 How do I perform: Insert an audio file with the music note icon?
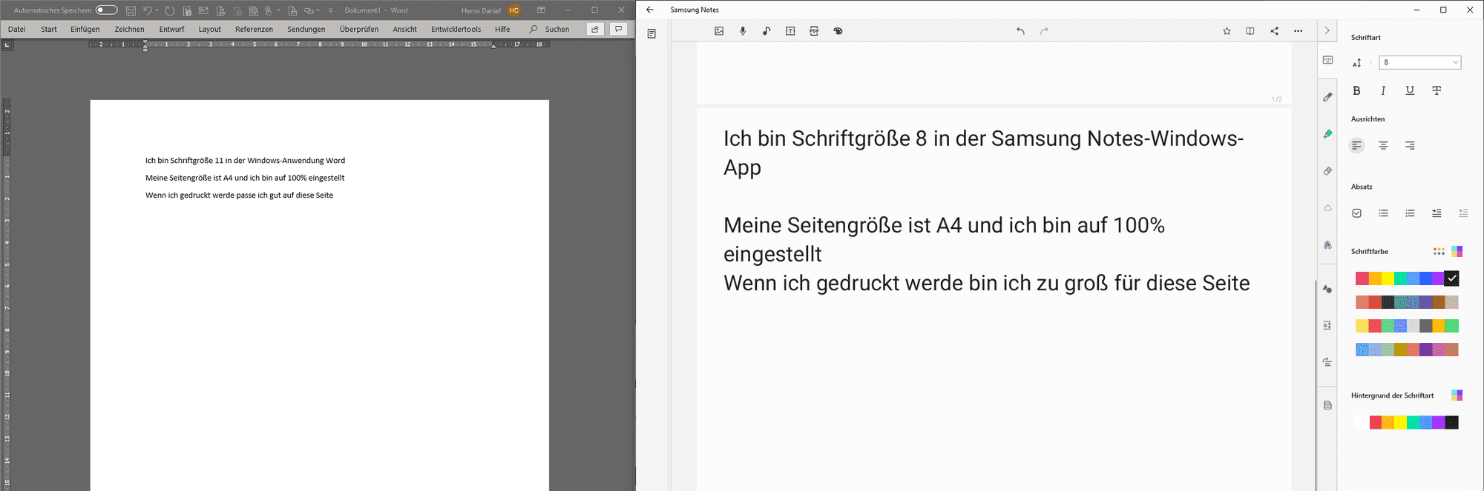[x=766, y=31]
